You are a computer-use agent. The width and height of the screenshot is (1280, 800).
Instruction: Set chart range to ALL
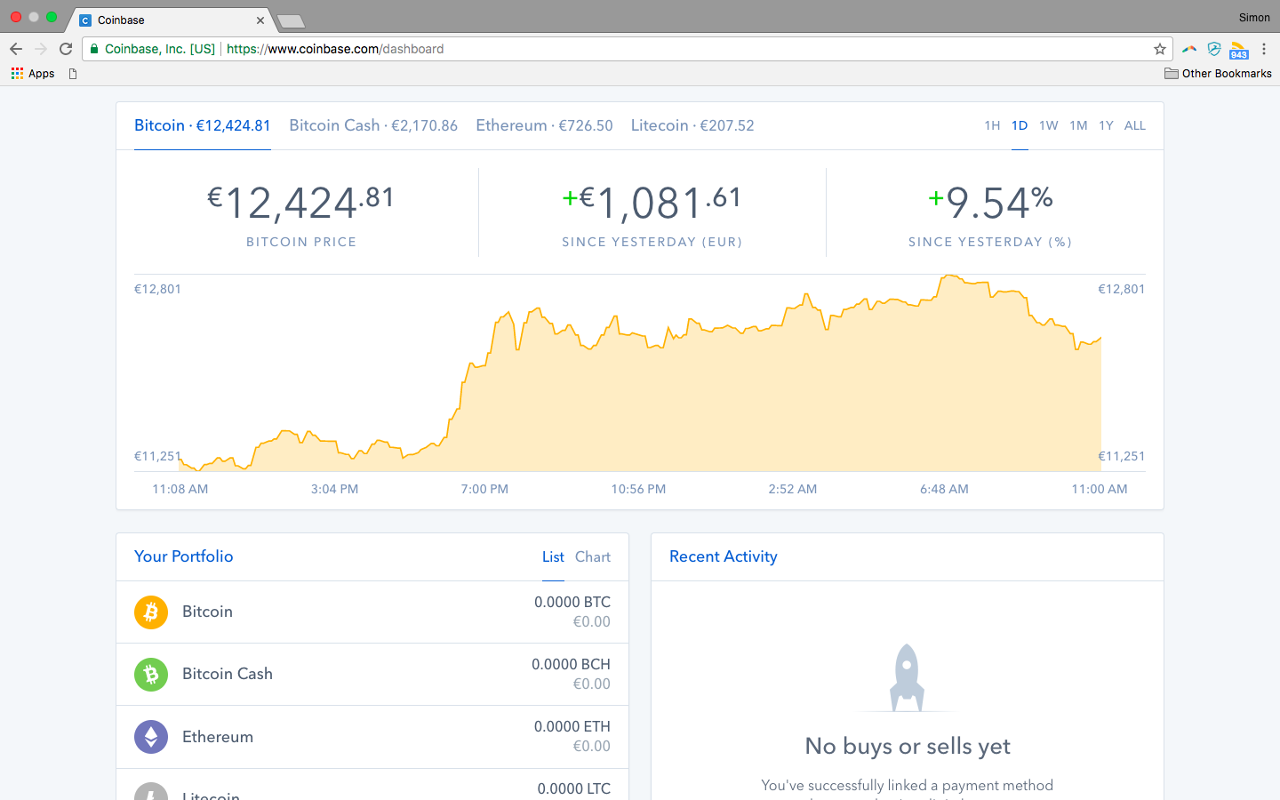click(1135, 125)
